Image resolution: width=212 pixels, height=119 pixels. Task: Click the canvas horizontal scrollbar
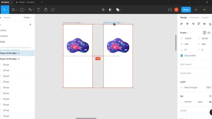tap(86, 118)
